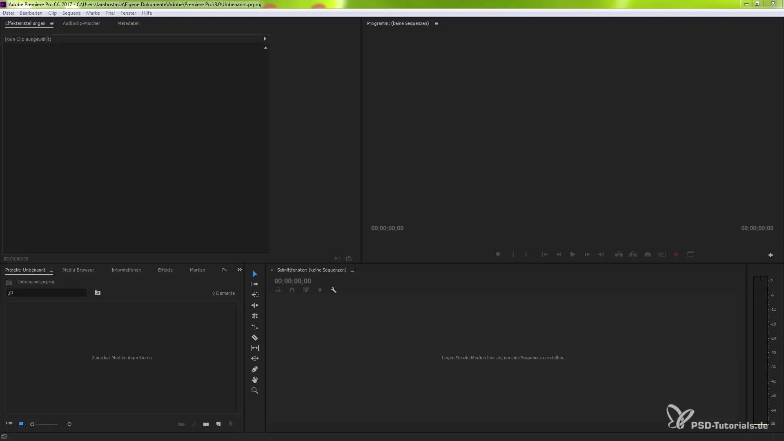Open the Fenster menu

(128, 13)
